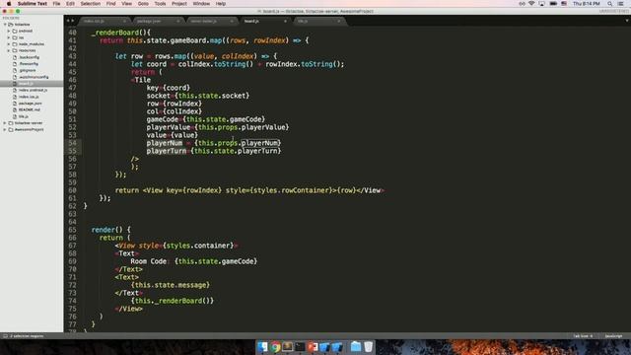The width and height of the screenshot is (631, 355).
Task: Open tile.js in the sidebar
Action: (x=23, y=116)
